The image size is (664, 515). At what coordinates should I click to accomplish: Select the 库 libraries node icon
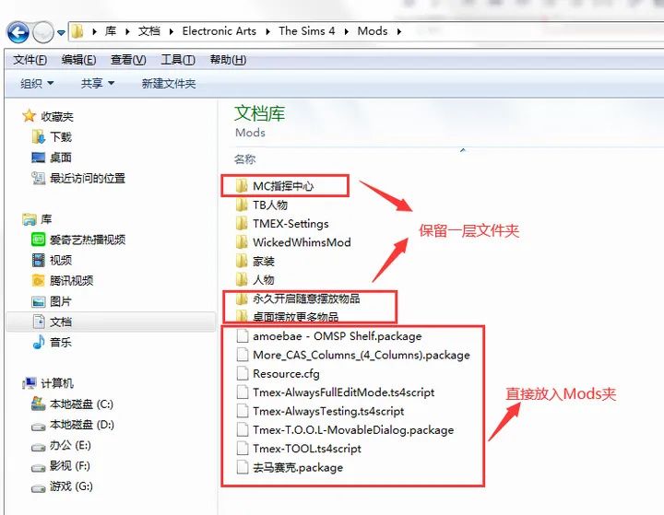coord(30,219)
